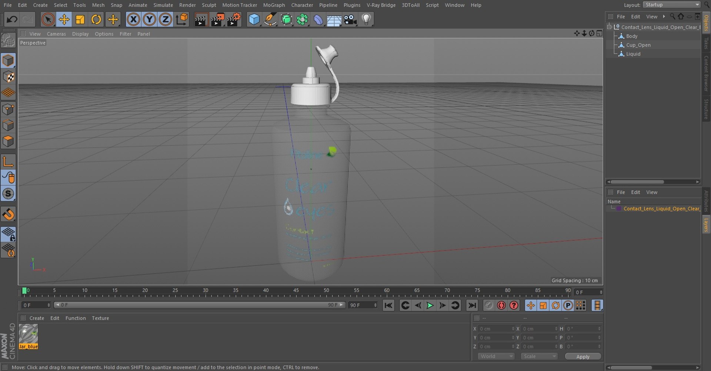Toggle X axis lock
This screenshot has height=371, width=711.
[133, 19]
